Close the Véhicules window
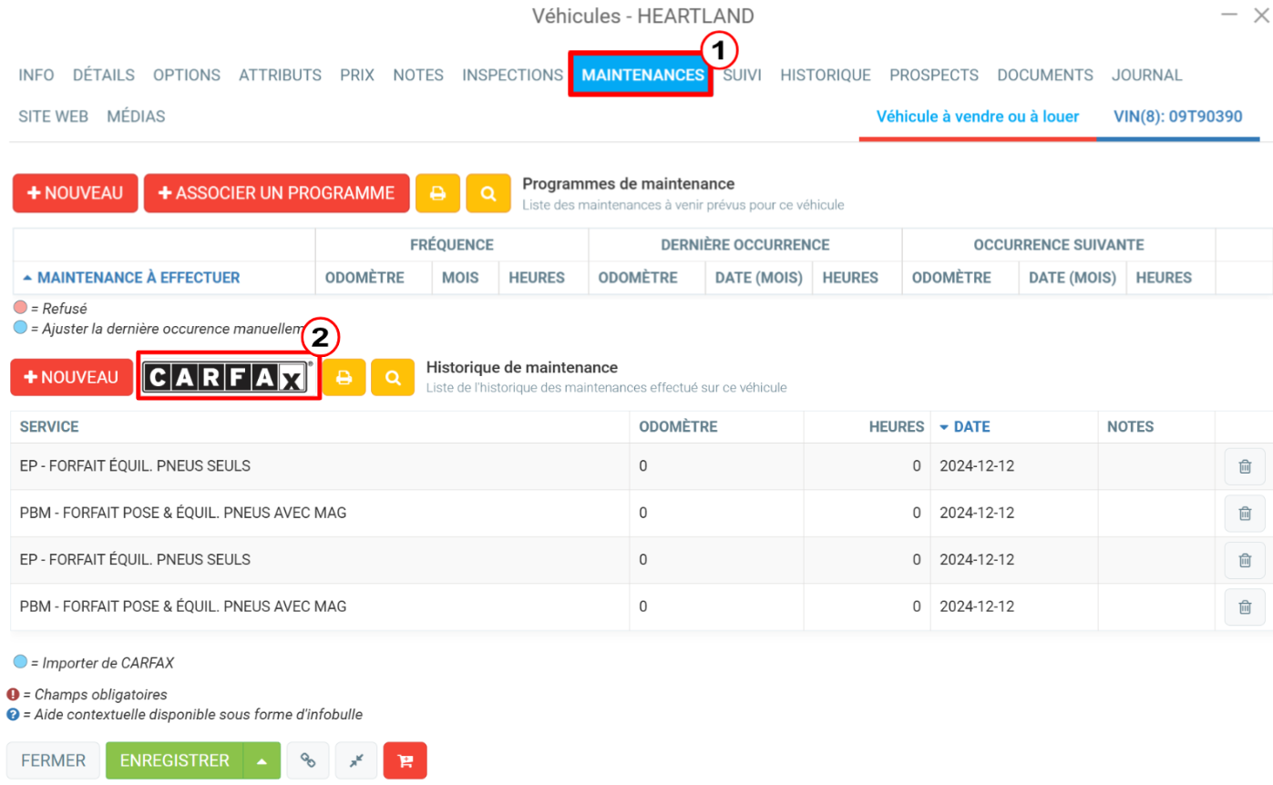Screen dimensions: 1273x785 1261,15
